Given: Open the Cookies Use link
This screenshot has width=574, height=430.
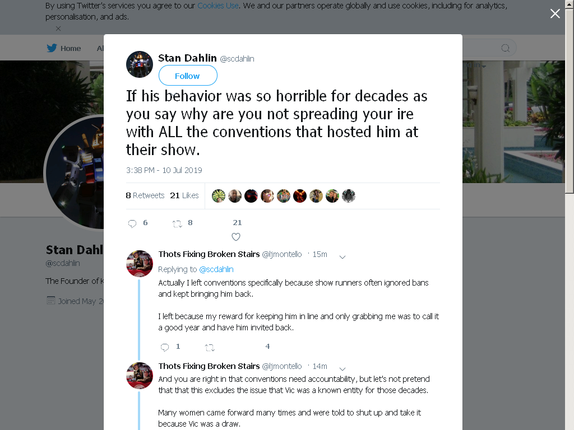Looking at the screenshot, I should point(218,6).
